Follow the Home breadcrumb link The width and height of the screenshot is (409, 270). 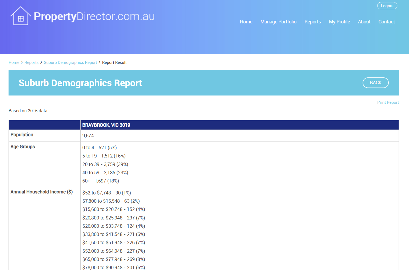coord(14,63)
